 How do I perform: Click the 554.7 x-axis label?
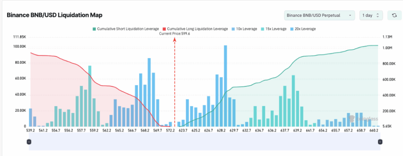click(56, 130)
